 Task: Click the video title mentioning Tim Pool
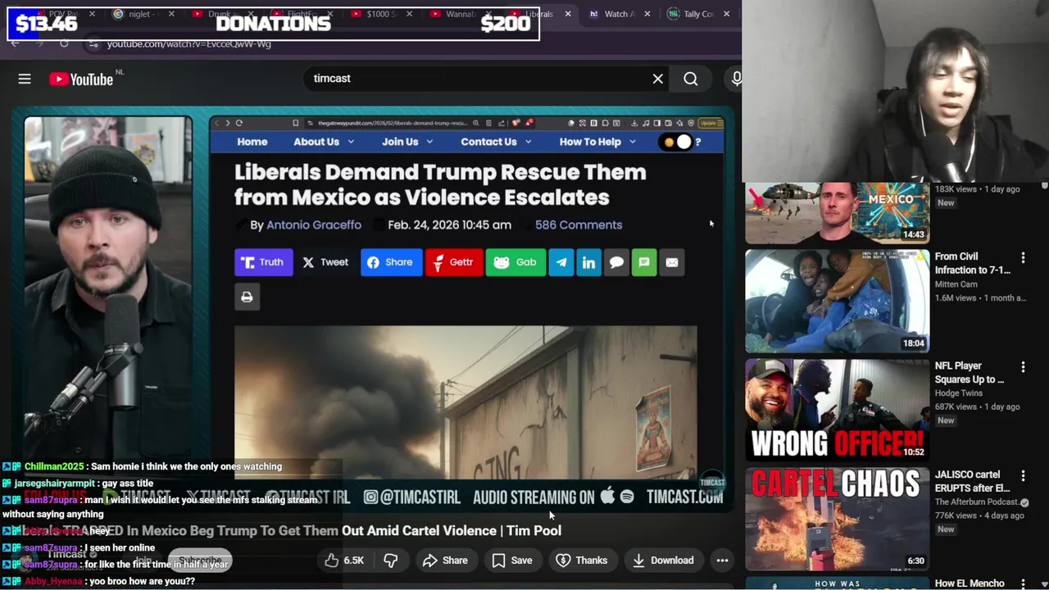point(287,531)
